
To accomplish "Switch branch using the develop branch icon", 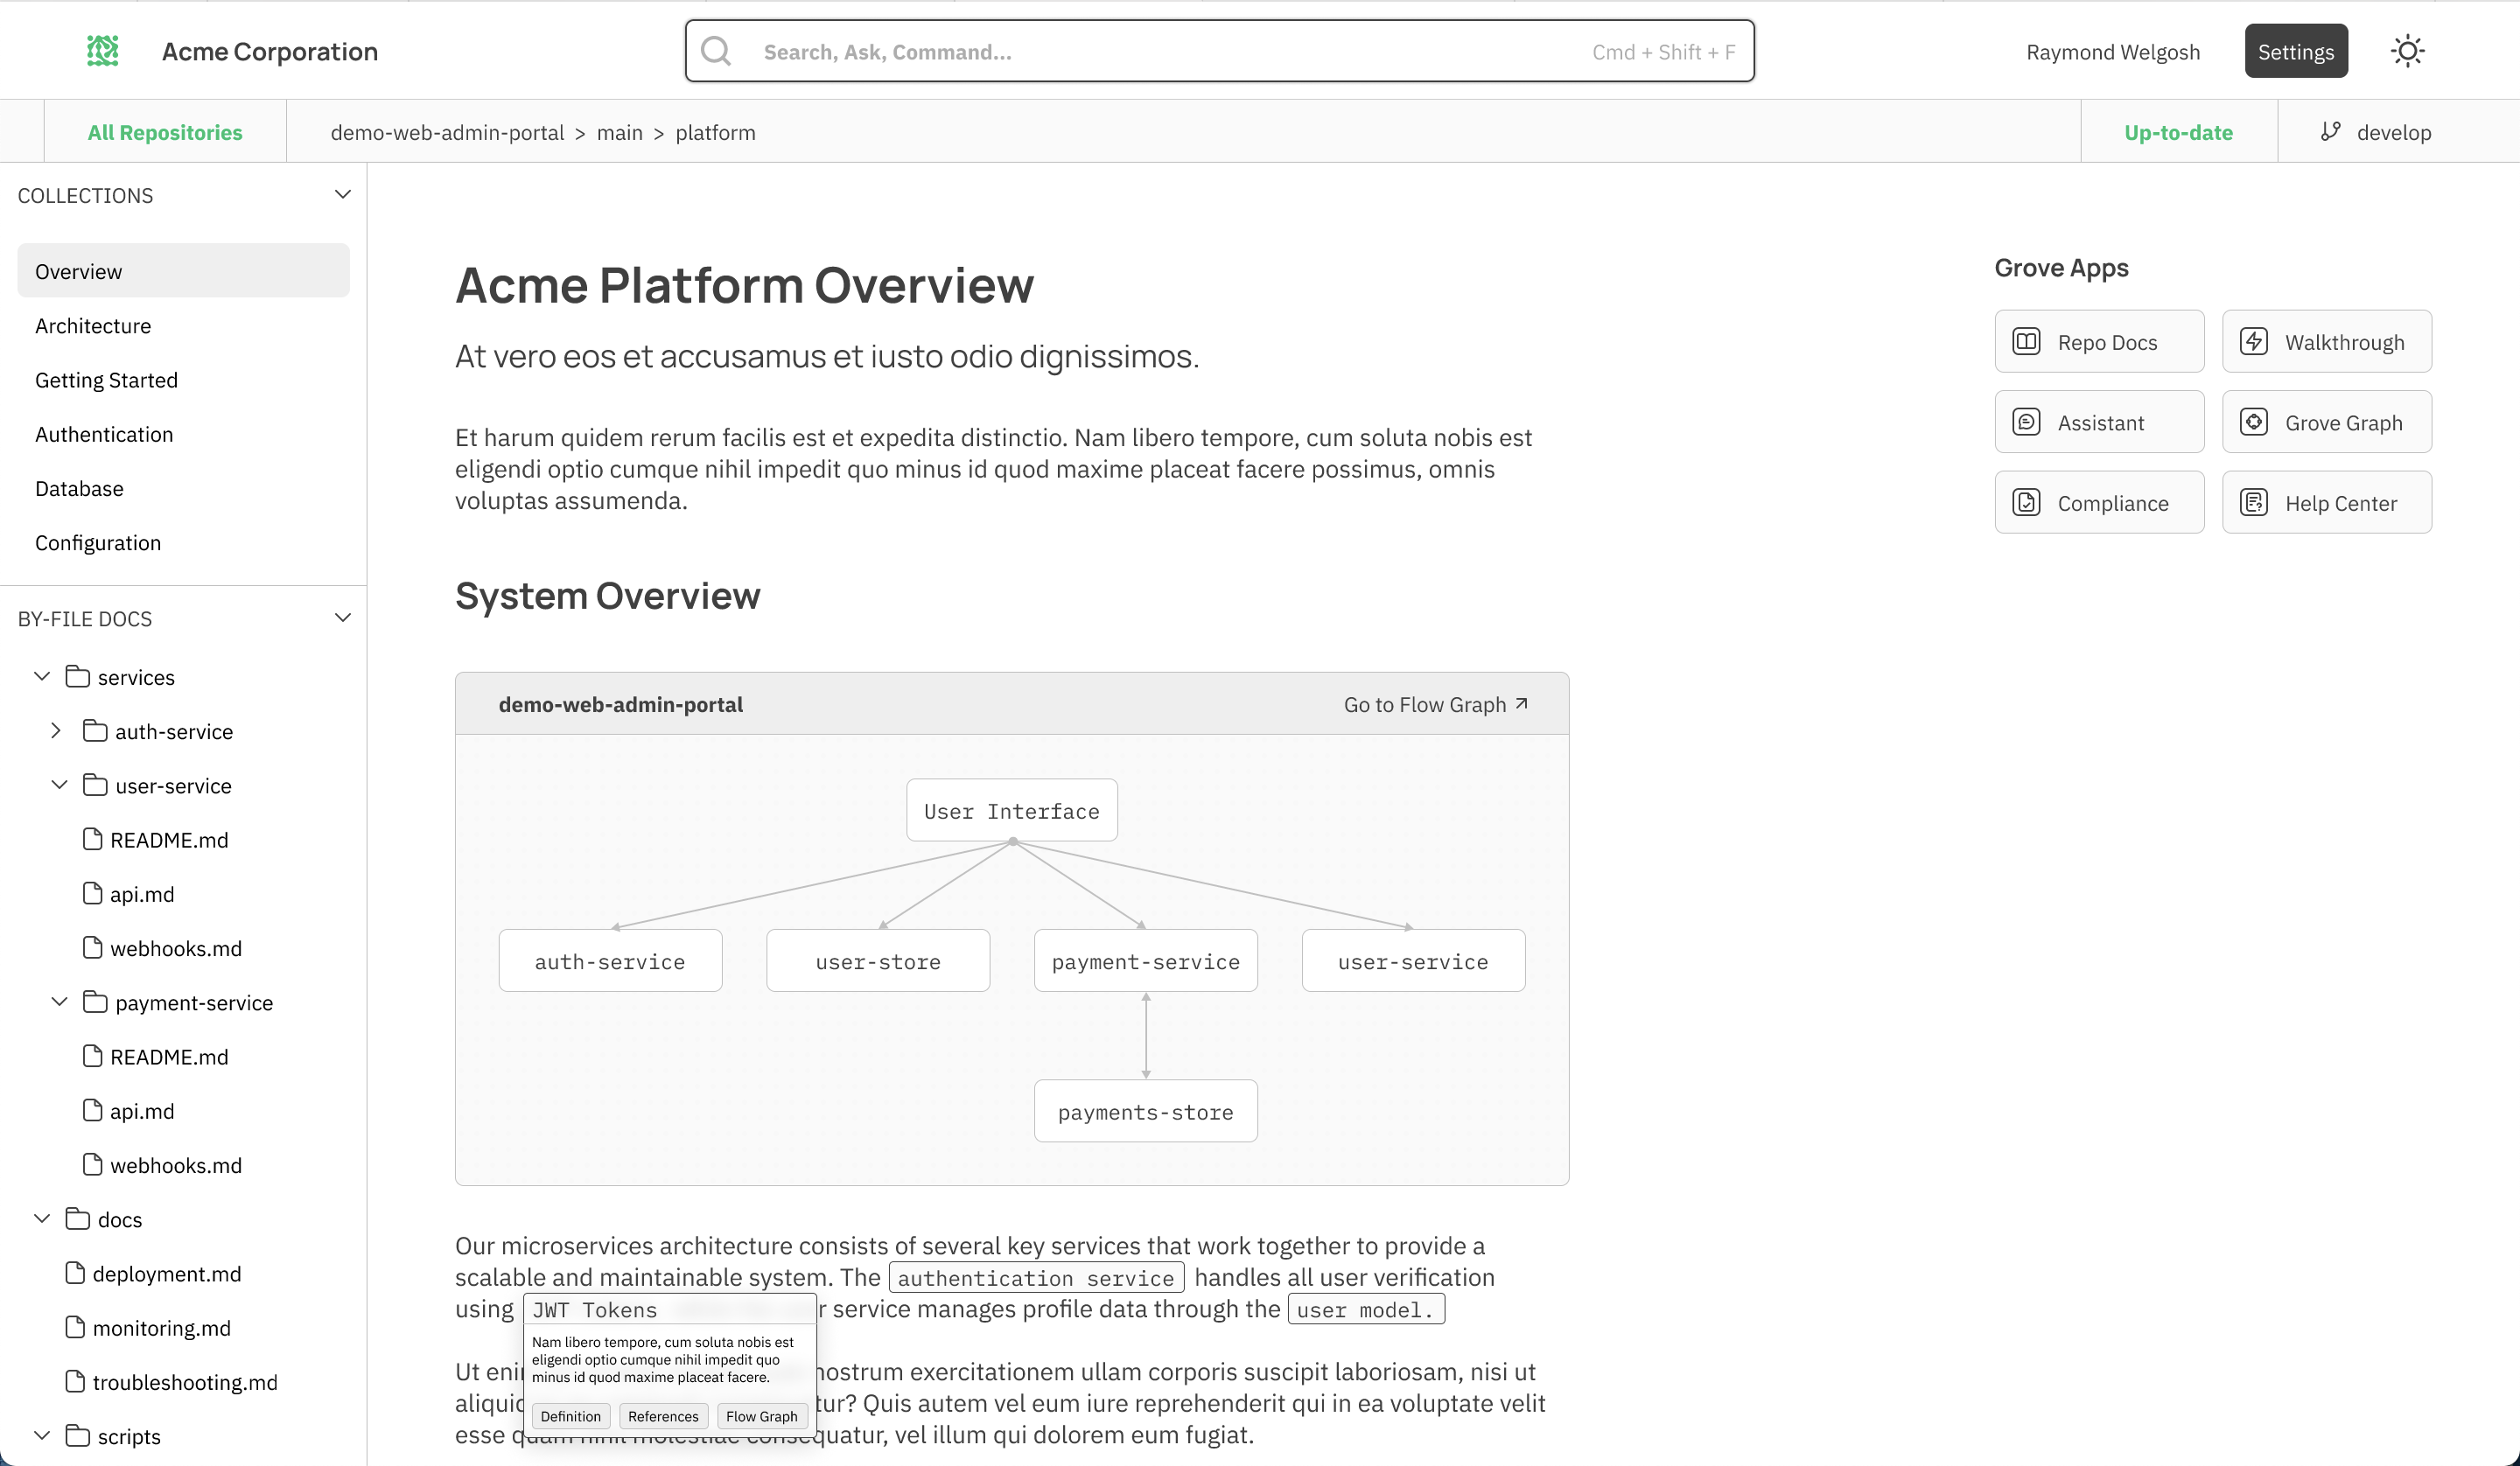I will pyautogui.click(x=2331, y=132).
